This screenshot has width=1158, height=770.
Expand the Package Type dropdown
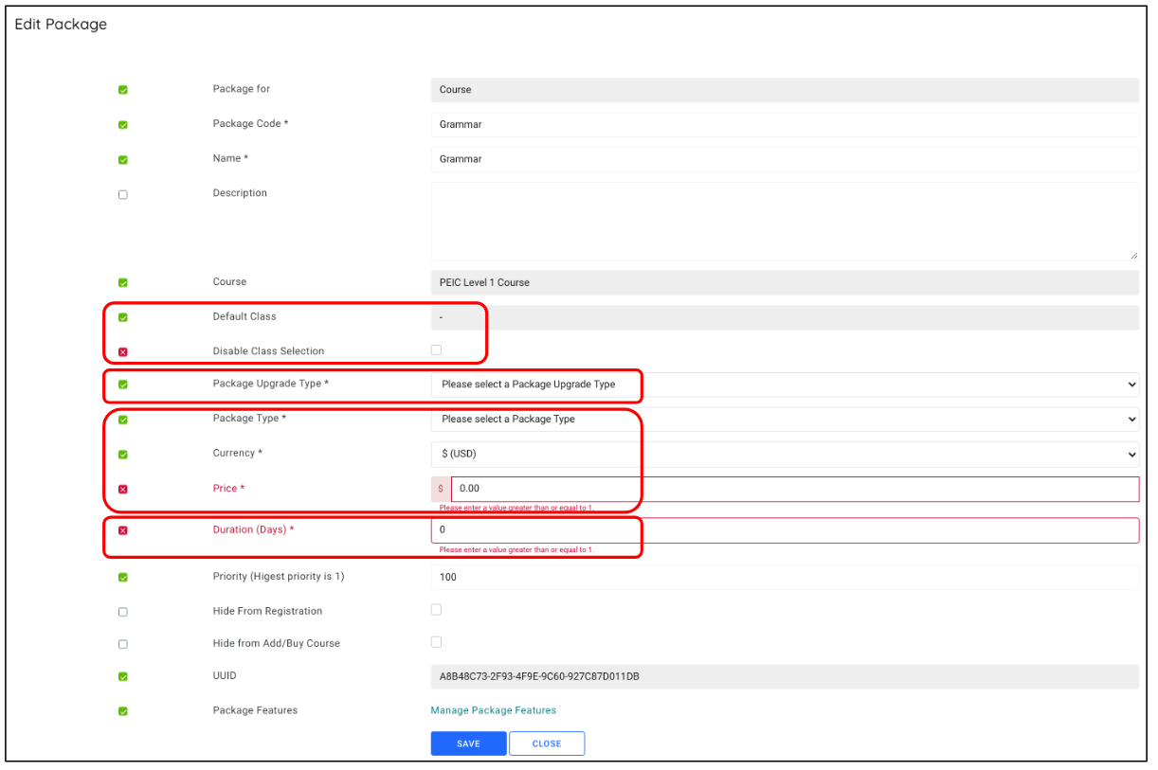click(x=1133, y=419)
